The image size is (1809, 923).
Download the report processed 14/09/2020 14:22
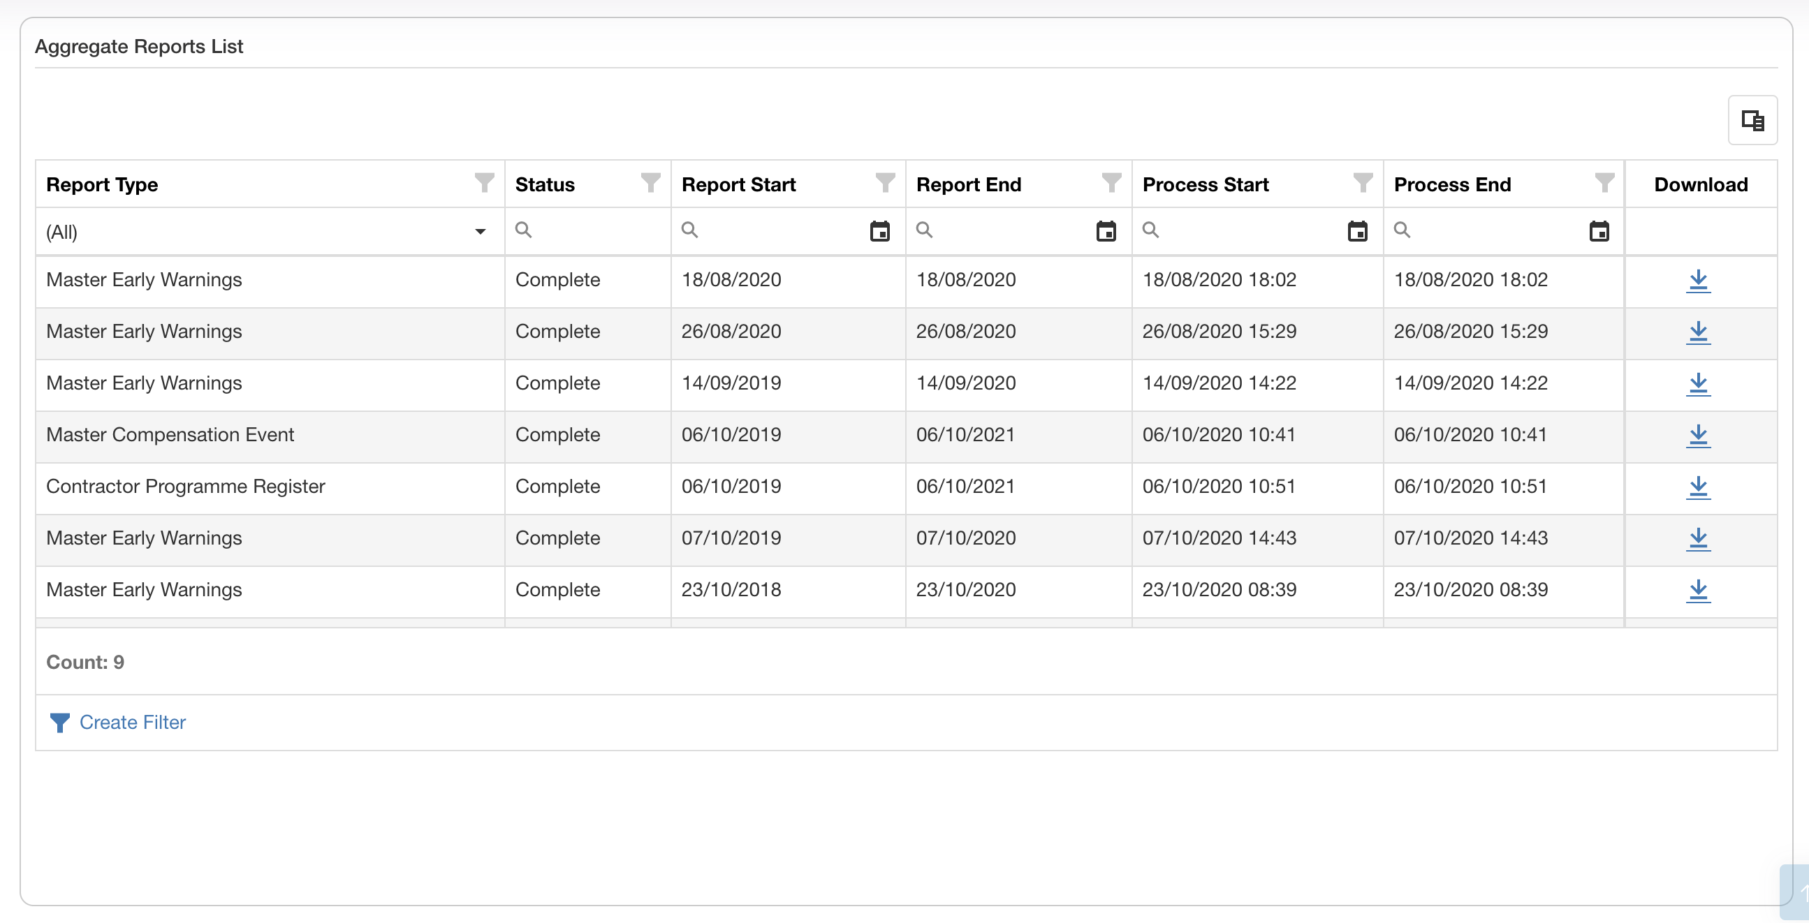click(1698, 384)
